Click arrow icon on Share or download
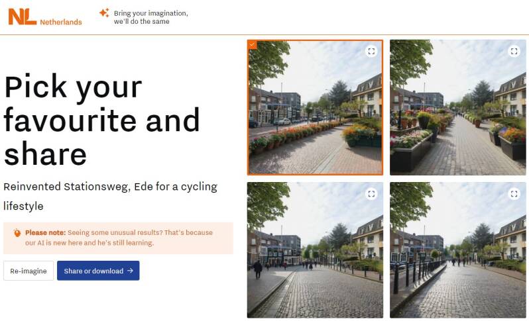 pos(130,271)
